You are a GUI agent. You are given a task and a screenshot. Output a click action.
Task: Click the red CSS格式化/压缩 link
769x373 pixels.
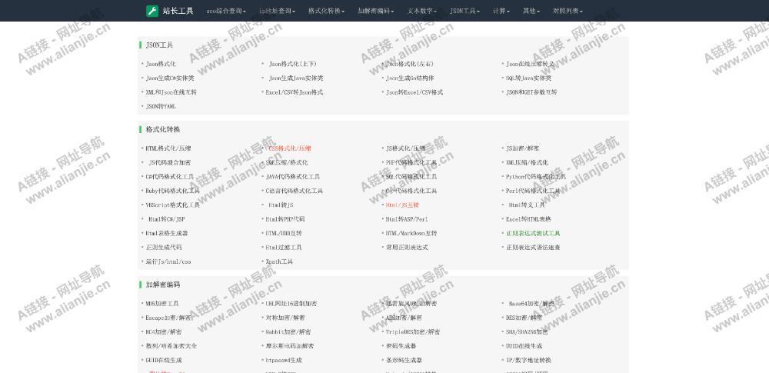(x=289, y=148)
